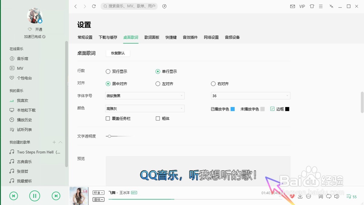Click the MV badge next to song title

(134, 193)
